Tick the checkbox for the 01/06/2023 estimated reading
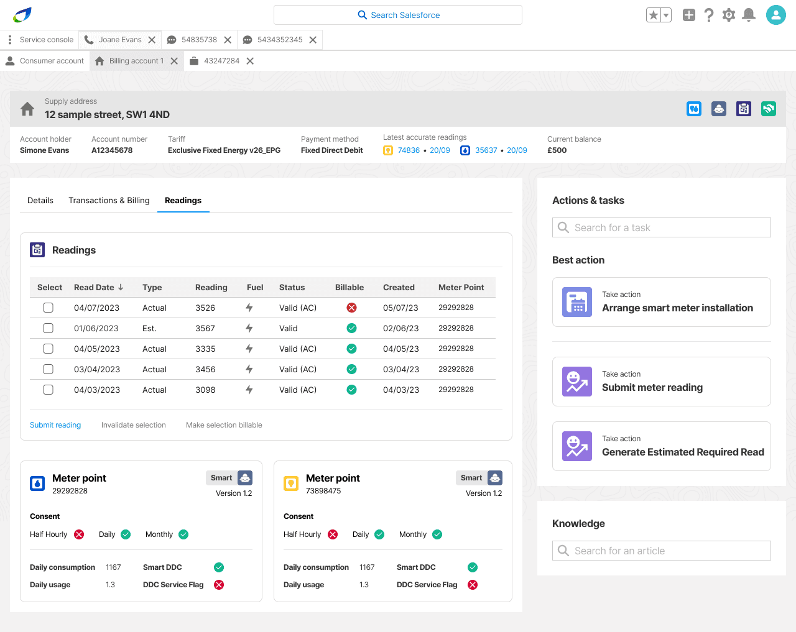This screenshot has height=632, width=796. pyautogui.click(x=48, y=328)
